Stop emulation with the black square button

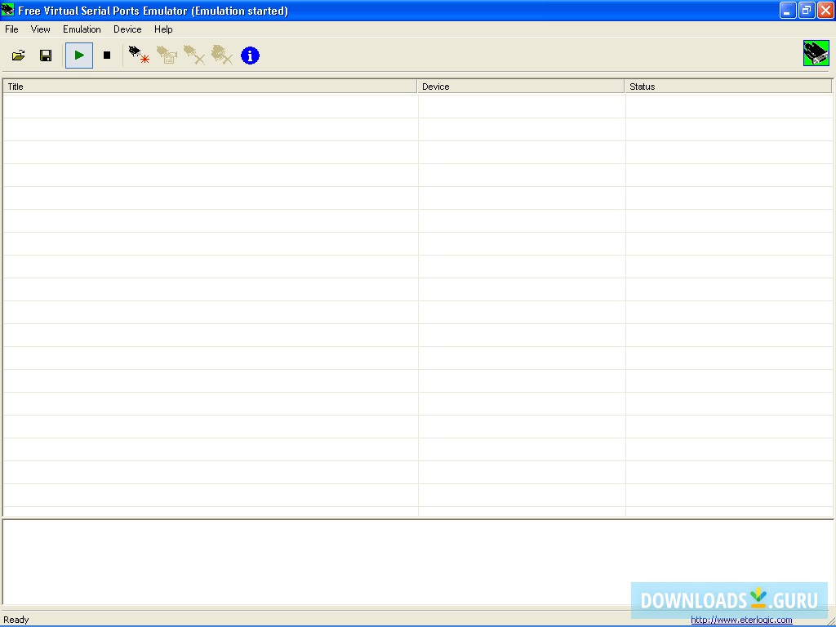coord(107,56)
